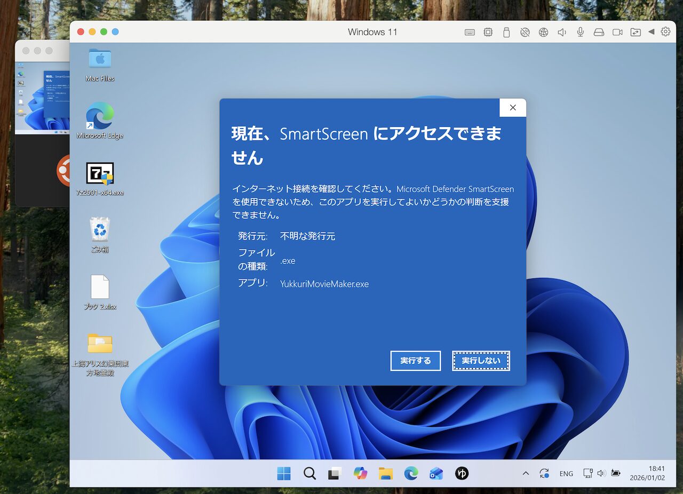Image resolution: width=683 pixels, height=494 pixels.
Task: Expand hidden tray icons chevron in taskbar
Action: (526, 473)
